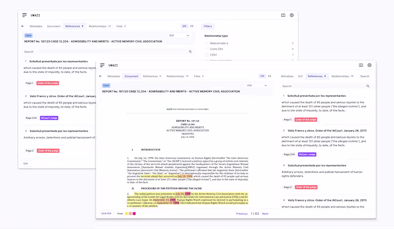Viewport: 394px width, 229px height.
Task: Click the 'Order of the judge' tag on Page 2 in the back window
Action: (x=48, y=151)
